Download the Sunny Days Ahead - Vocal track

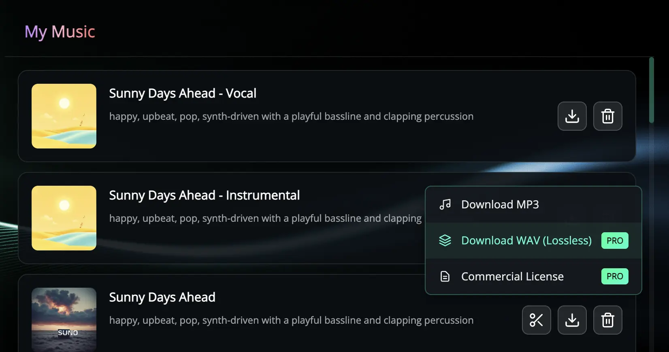pyautogui.click(x=572, y=116)
